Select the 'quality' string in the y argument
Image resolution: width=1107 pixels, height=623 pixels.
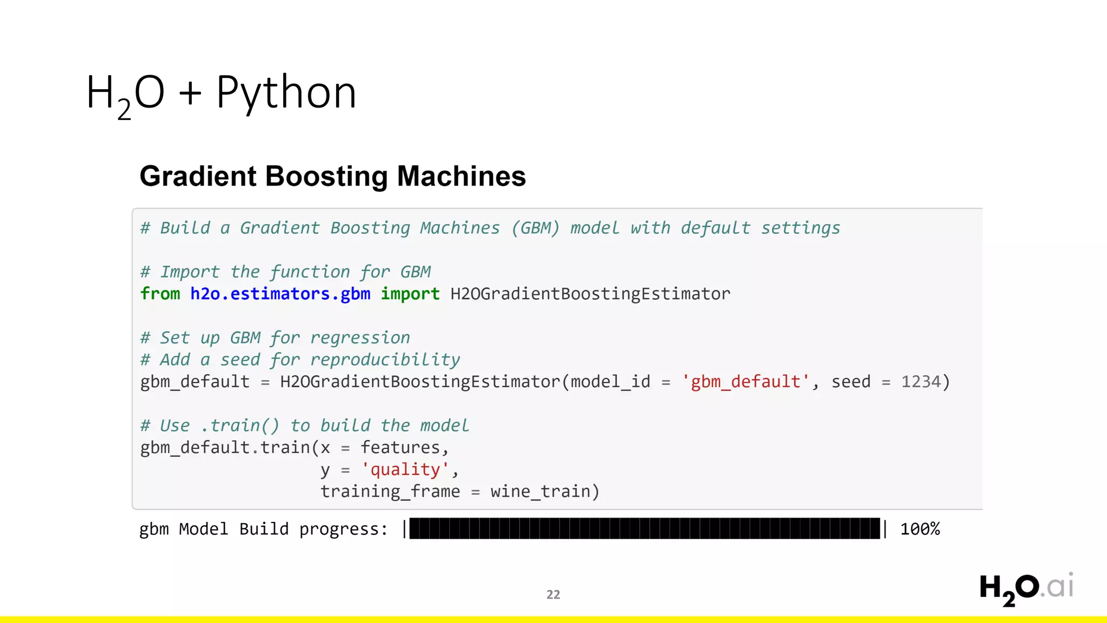coord(405,469)
